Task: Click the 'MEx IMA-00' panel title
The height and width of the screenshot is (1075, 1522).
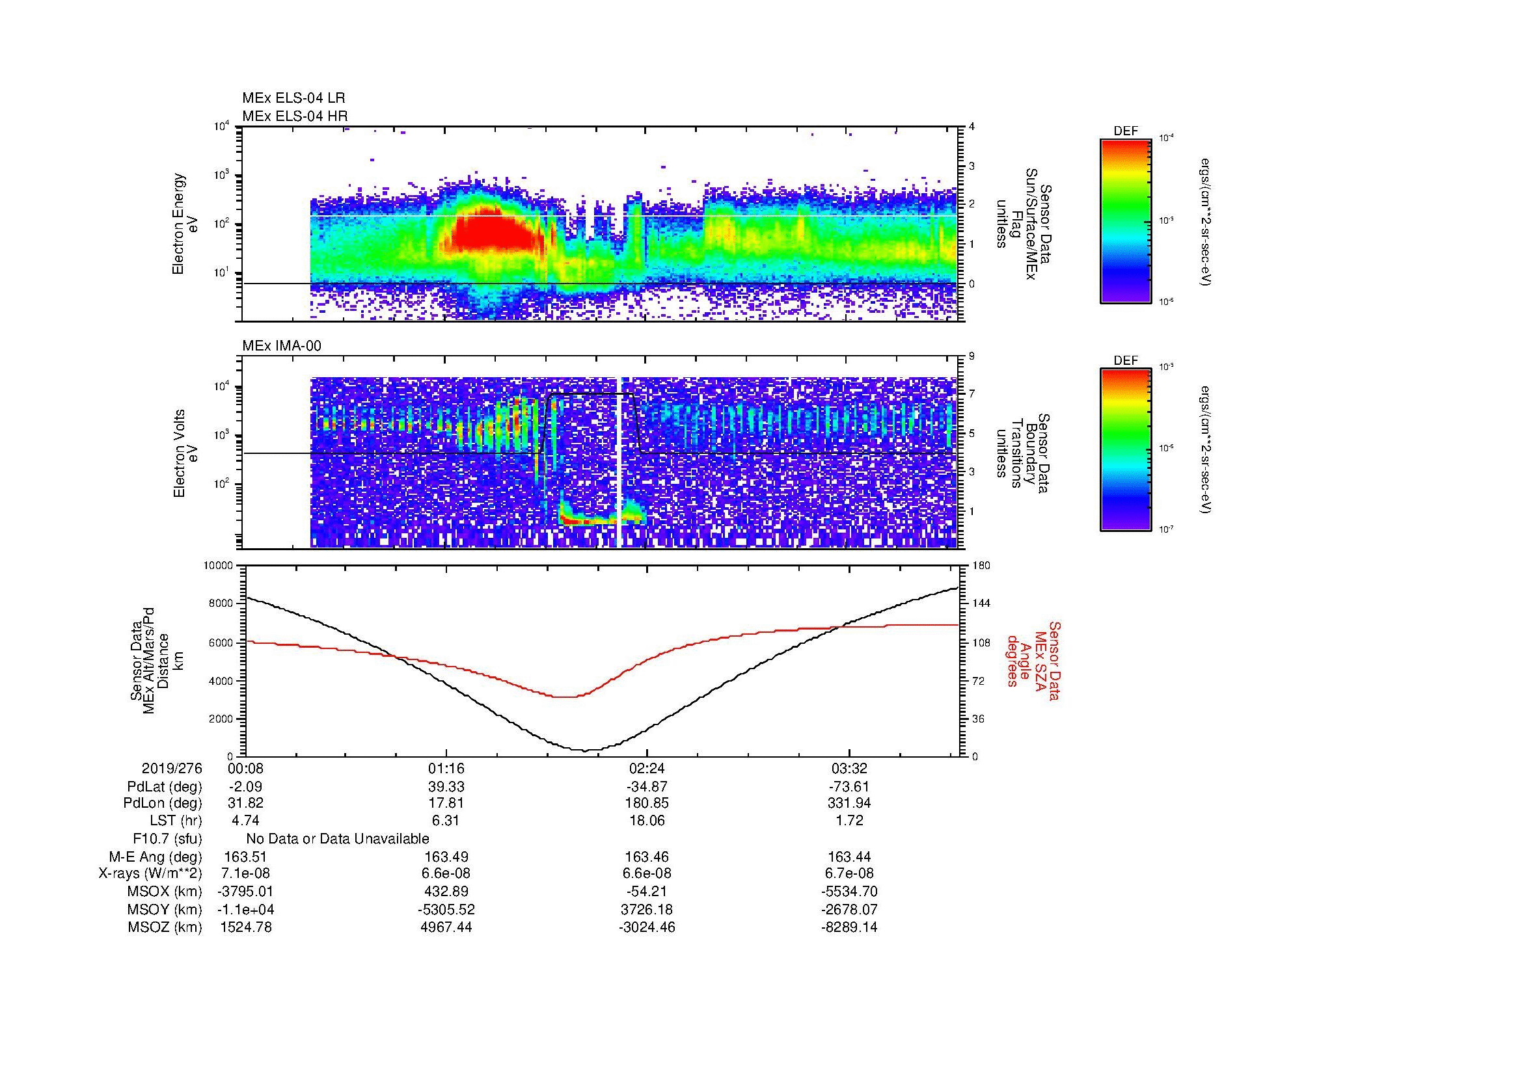Action: [281, 346]
